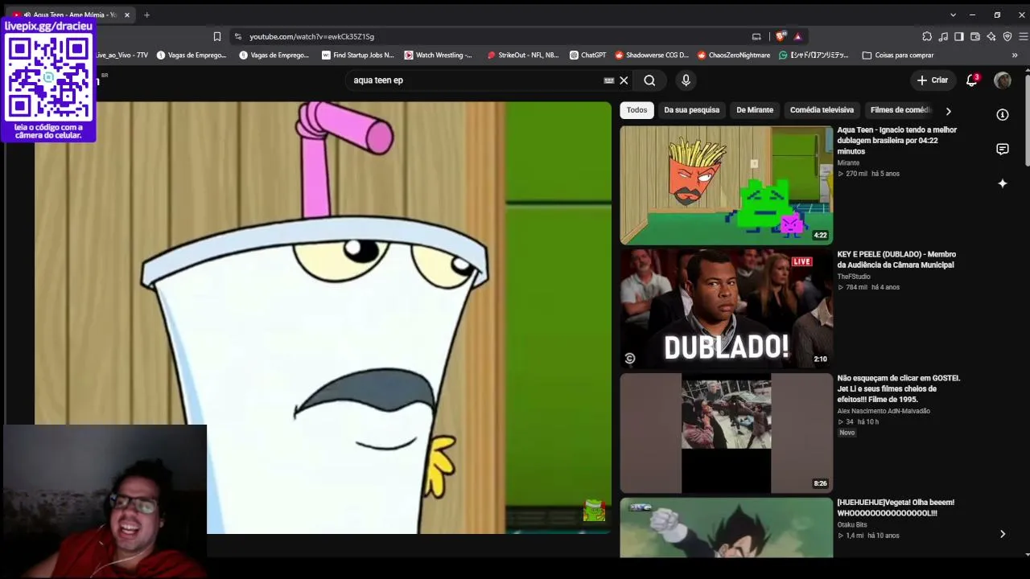Open the video info circle icon in side rail
The width and height of the screenshot is (1030, 579).
(1003, 115)
